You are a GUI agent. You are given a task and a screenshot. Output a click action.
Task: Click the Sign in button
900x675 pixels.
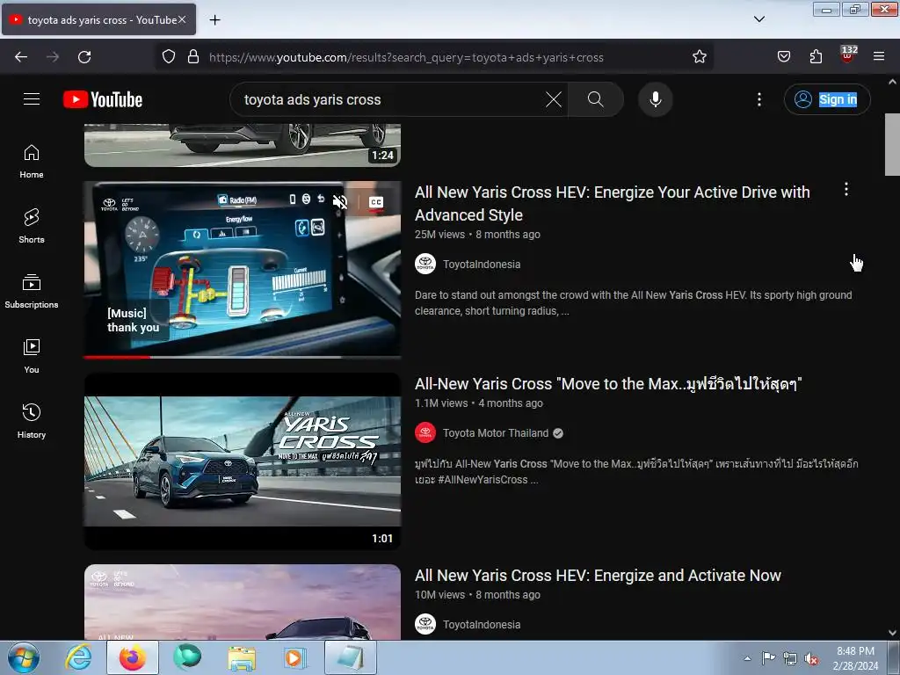[827, 99]
